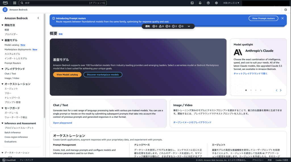Viewport: 291px width, 162px height.
Task: Show previous Model spotlight slide
Action: [277, 90]
